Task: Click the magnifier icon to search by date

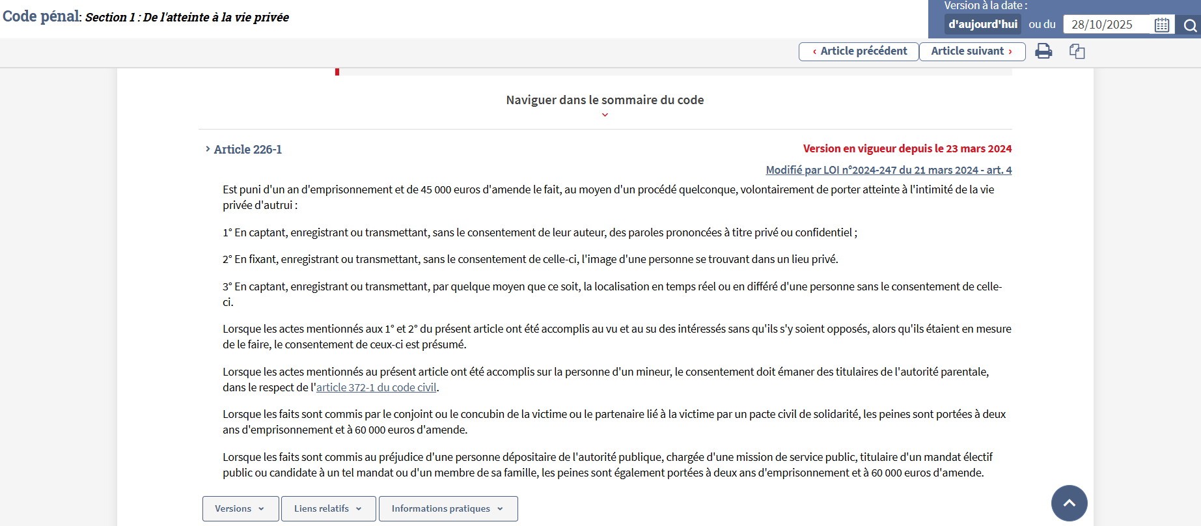Action: 1190,25
